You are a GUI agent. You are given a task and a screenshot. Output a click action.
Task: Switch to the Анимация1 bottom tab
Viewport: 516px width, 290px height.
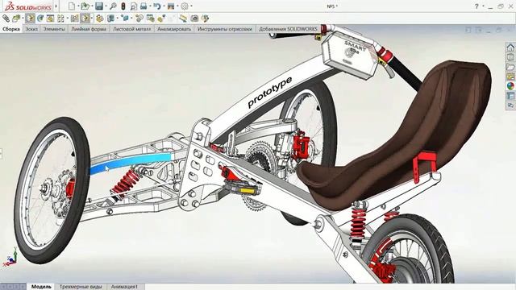click(124, 287)
